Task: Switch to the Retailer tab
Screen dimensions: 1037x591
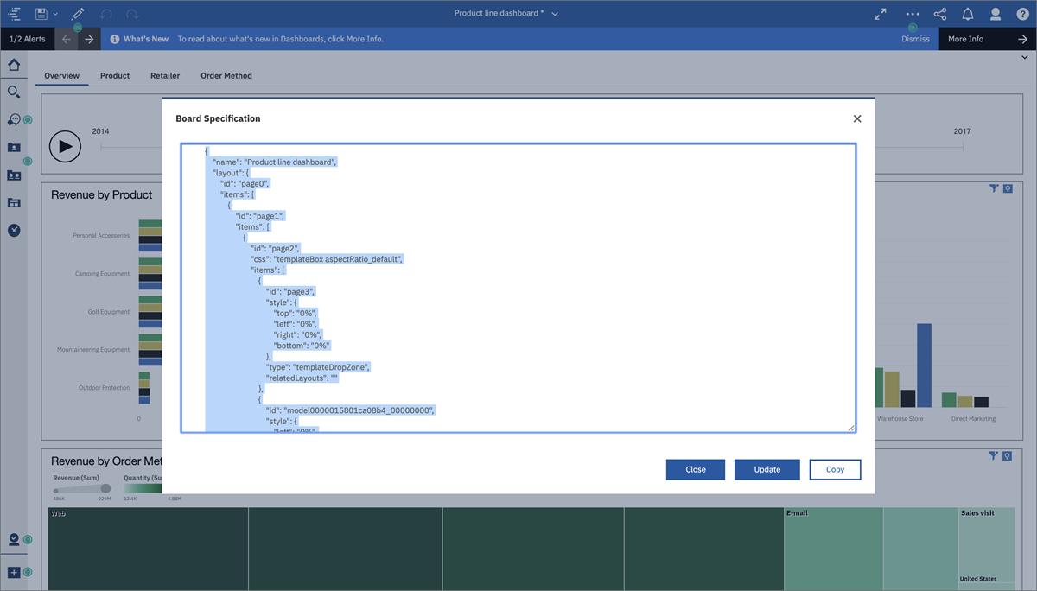Action: (x=165, y=75)
